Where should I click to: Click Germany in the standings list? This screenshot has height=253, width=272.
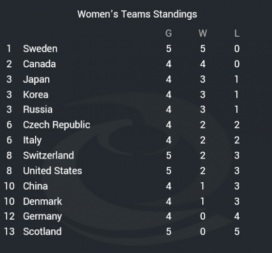tap(42, 216)
